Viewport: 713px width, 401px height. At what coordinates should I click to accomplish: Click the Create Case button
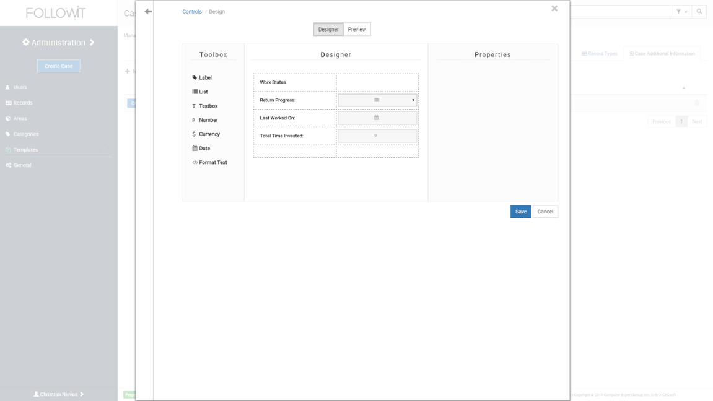pyautogui.click(x=59, y=66)
